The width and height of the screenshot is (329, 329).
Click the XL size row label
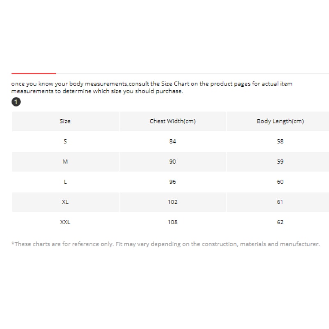point(65,202)
